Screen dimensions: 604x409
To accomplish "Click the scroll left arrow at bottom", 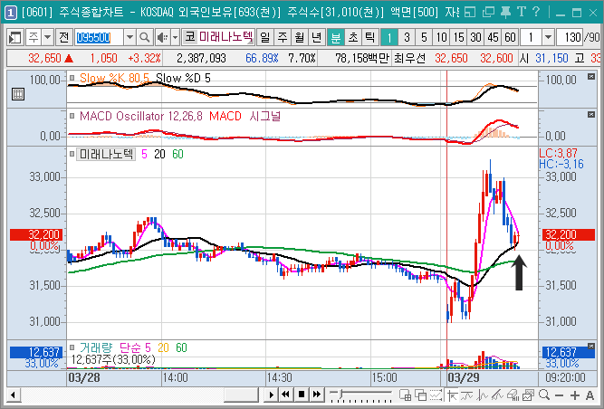I will [x=14, y=395].
